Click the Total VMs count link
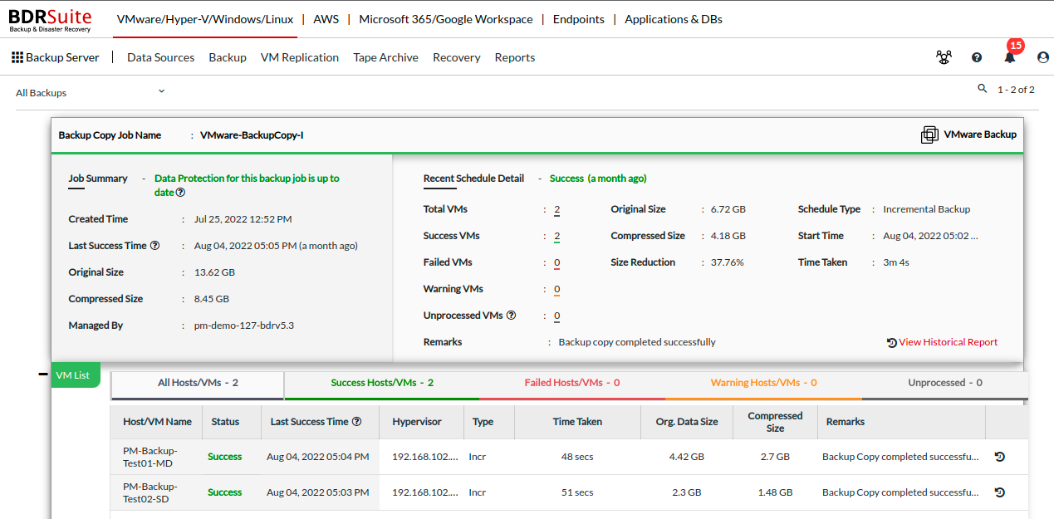The image size is (1054, 519). pos(556,210)
